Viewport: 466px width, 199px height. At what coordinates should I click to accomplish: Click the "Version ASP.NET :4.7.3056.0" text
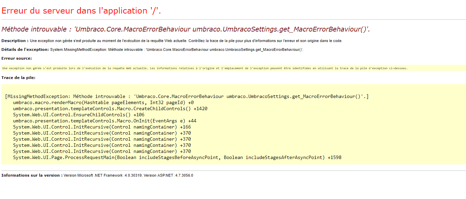click(x=168, y=176)
